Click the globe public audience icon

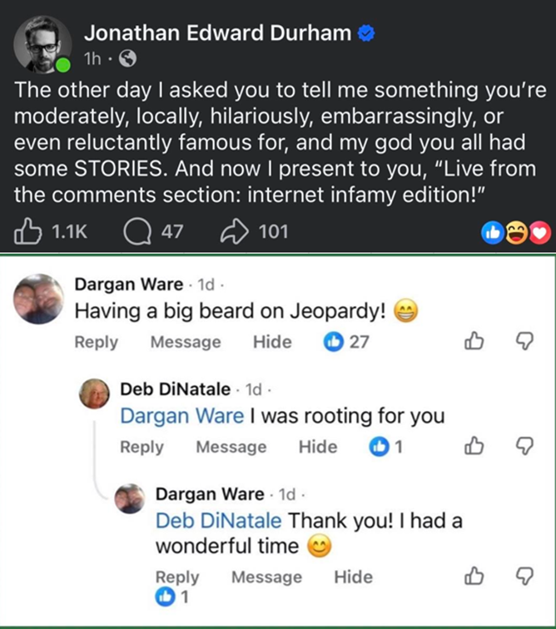click(x=127, y=60)
